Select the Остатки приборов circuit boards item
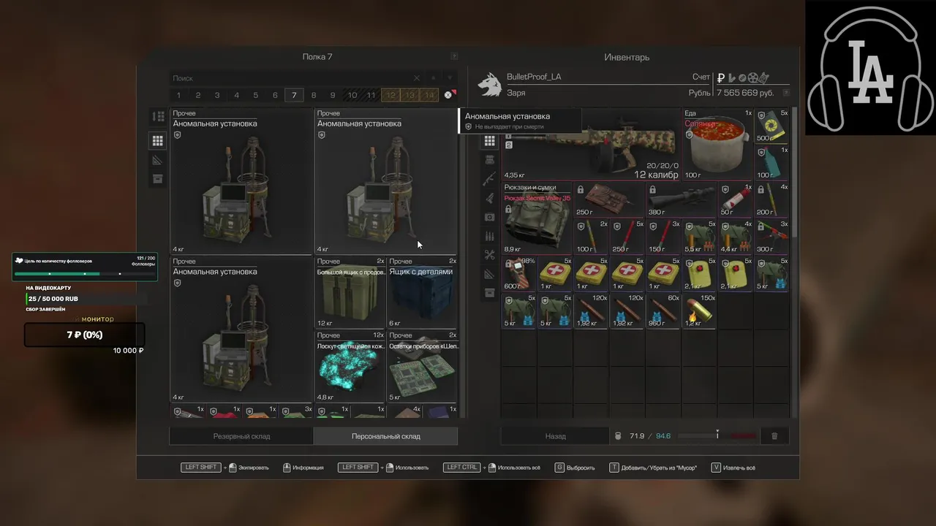 [x=422, y=366]
